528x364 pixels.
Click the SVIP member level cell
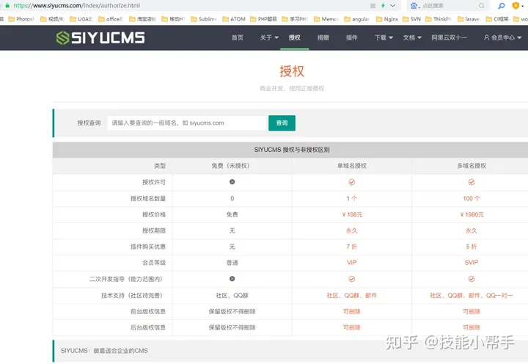pyautogui.click(x=472, y=263)
